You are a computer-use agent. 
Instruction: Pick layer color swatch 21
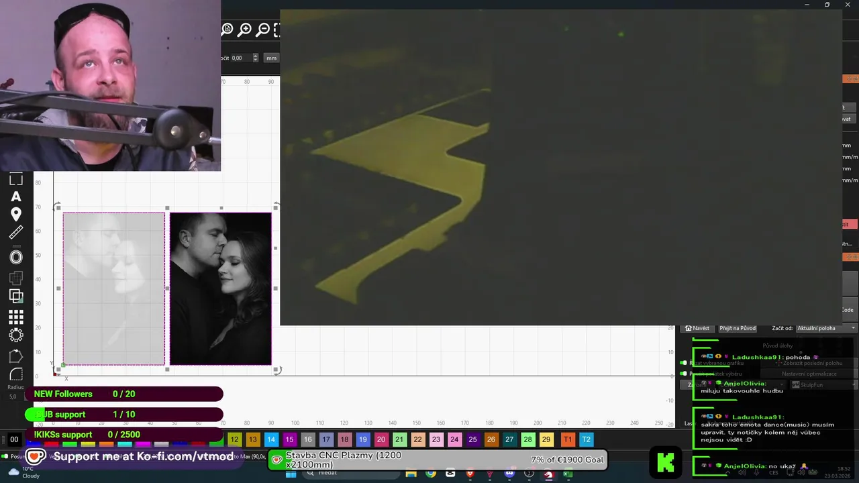[399, 439]
